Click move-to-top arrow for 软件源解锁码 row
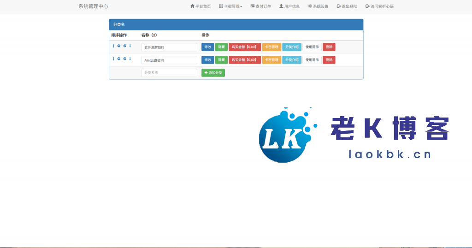Image resolution: width=472 pixels, height=248 pixels. click(x=113, y=46)
